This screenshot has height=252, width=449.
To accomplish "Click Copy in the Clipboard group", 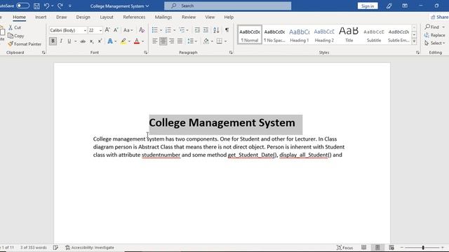I will tap(16, 36).
